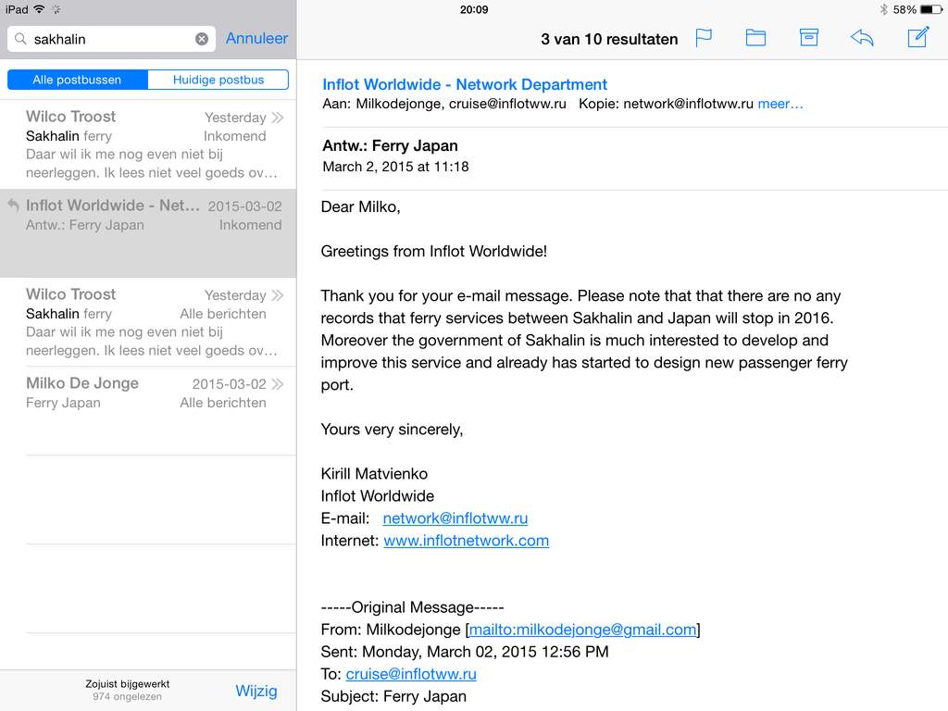Screen dimensions: 948x711
Task: Move message using the folder icon
Action: click(755, 38)
